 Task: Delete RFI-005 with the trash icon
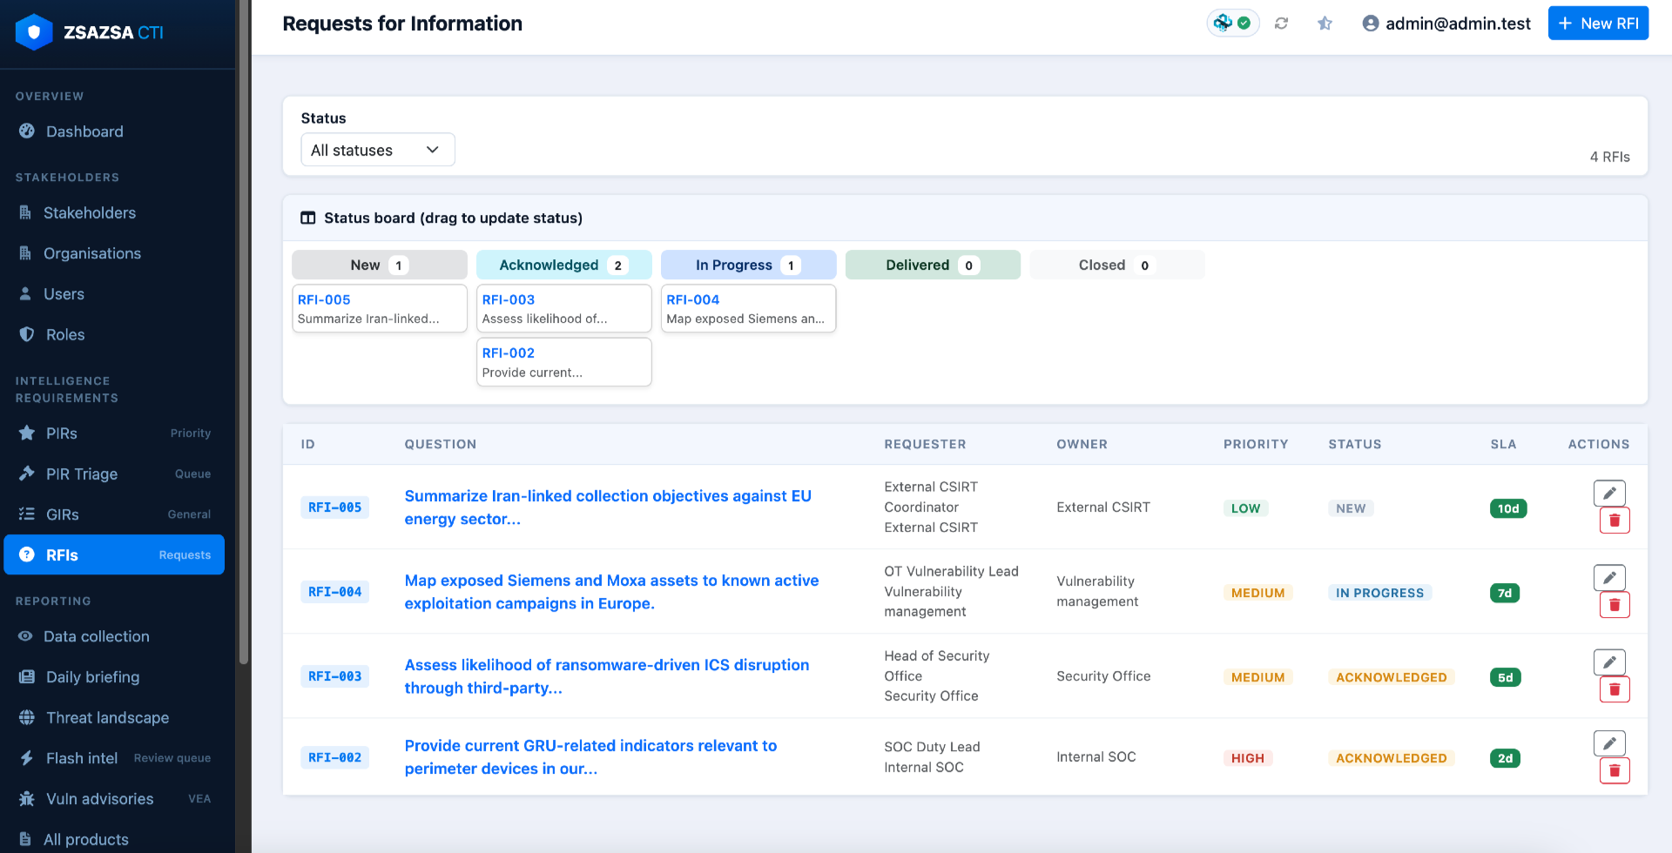pyautogui.click(x=1615, y=521)
